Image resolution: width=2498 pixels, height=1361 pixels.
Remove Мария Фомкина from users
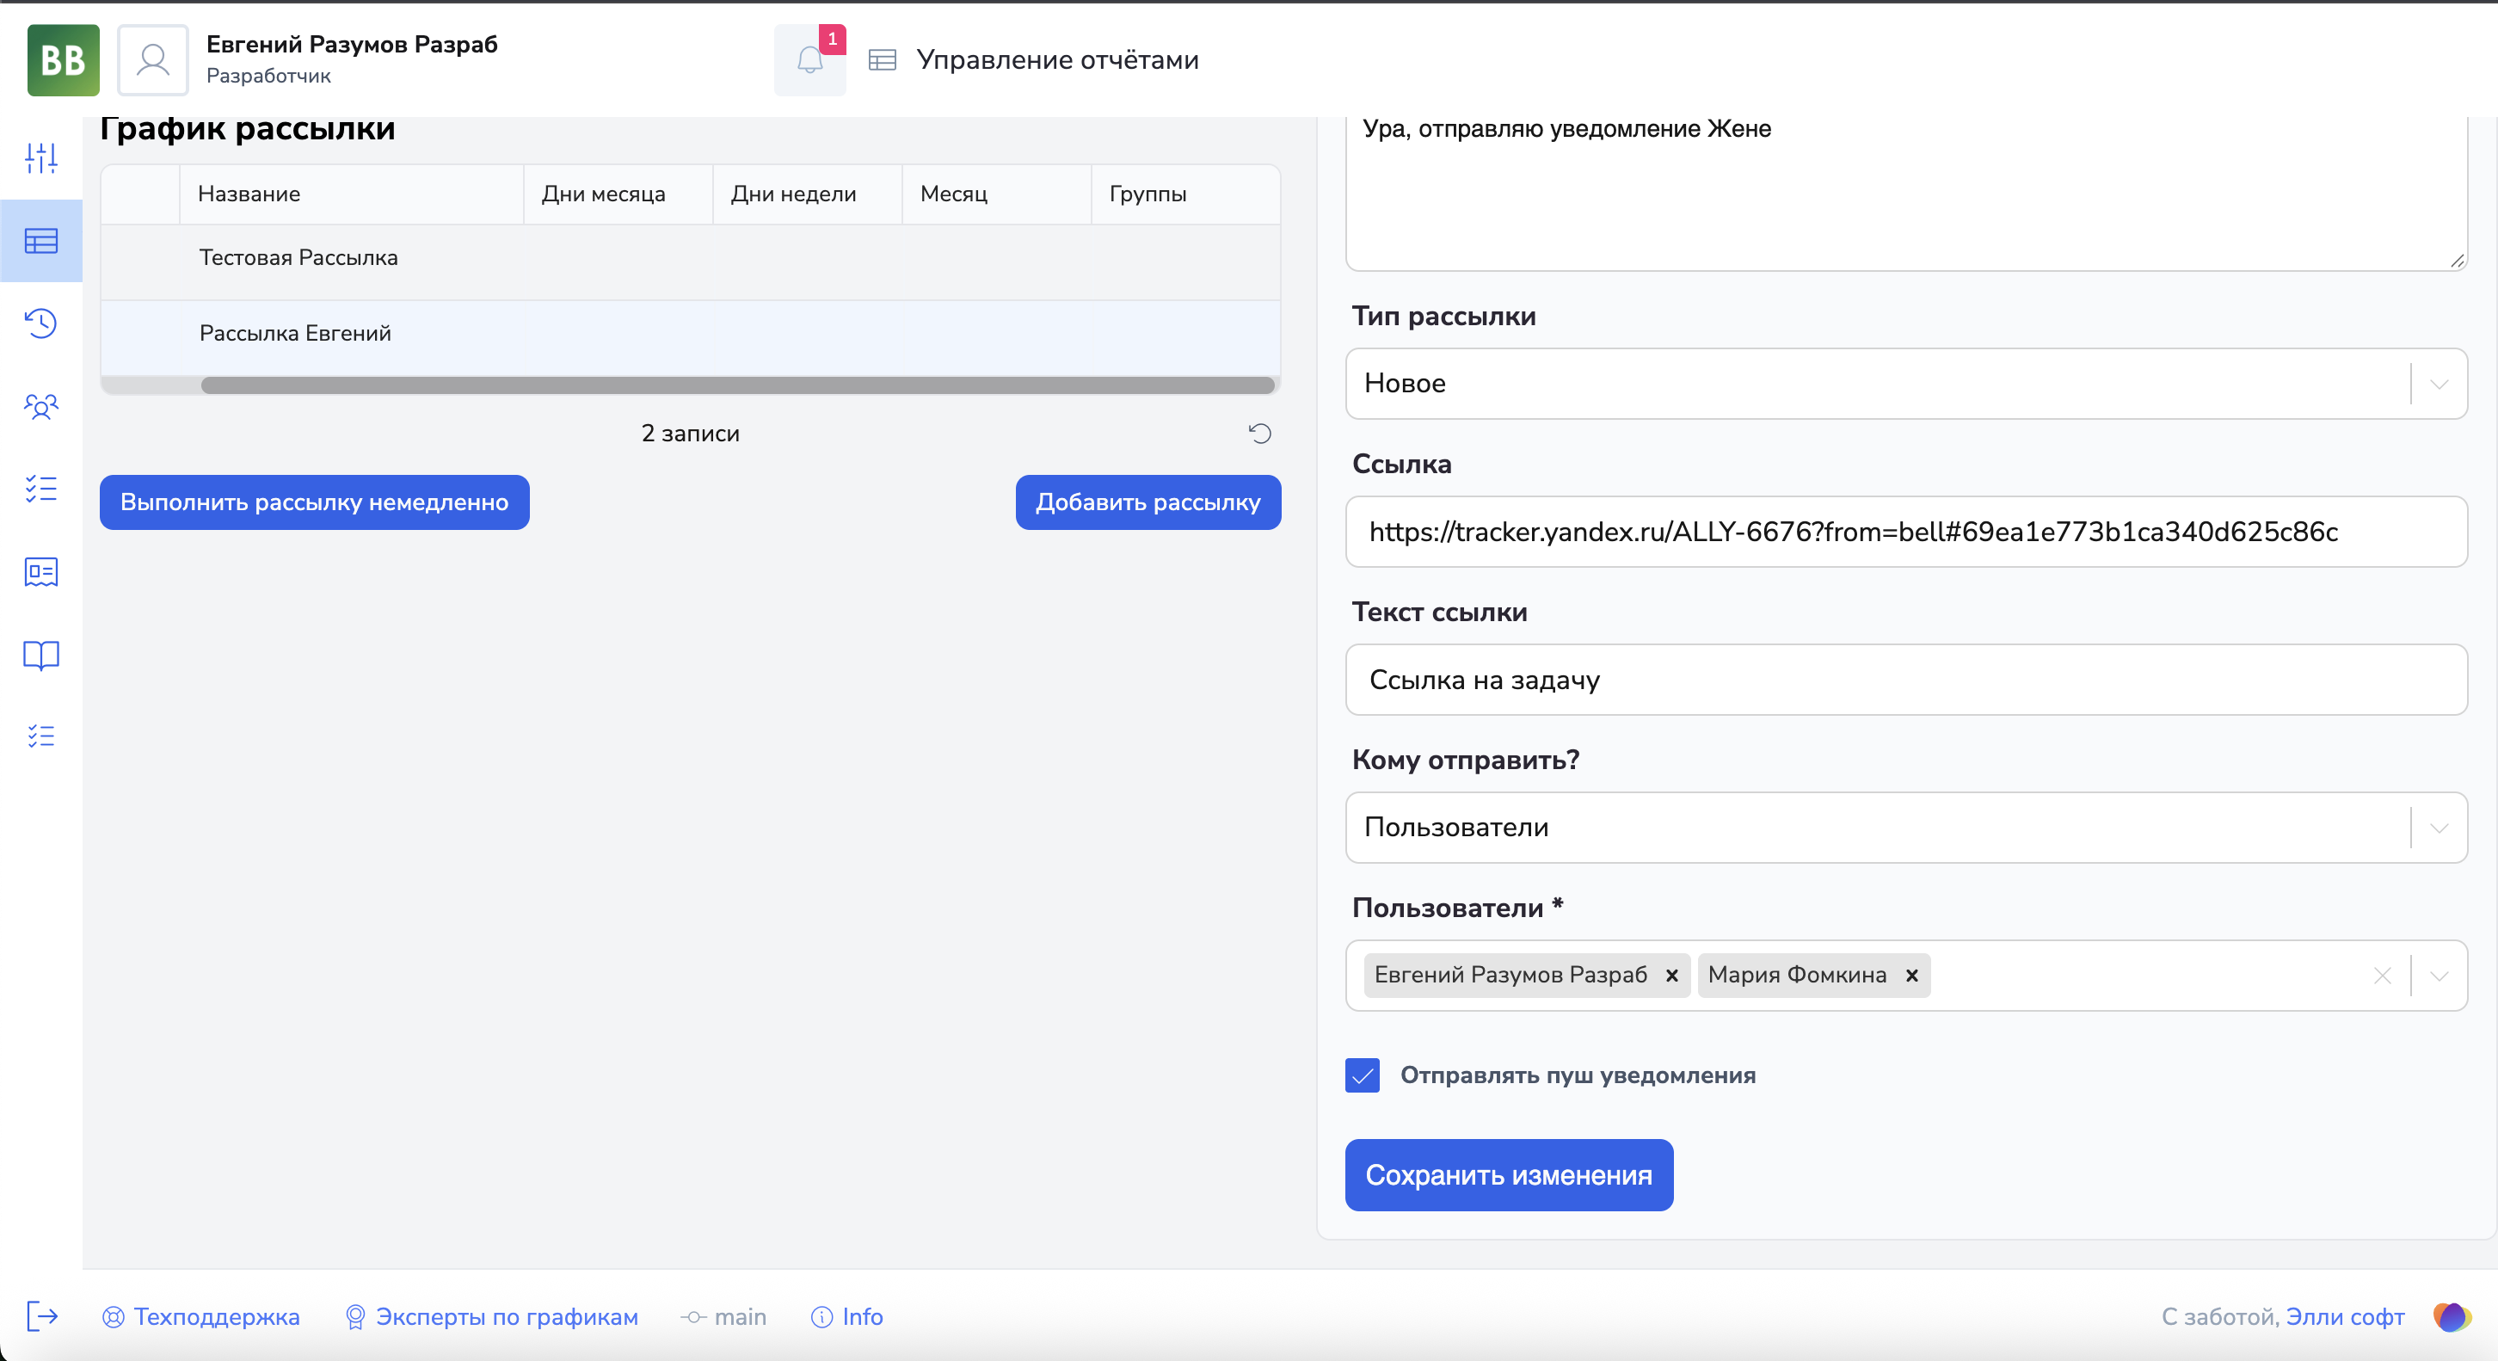pyautogui.click(x=1911, y=976)
